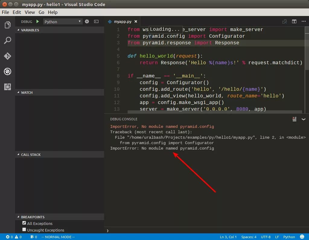Viewport: 309px width, 240px height.
Task: Click the NORMAL MODE status indicator
Action: [58, 237]
